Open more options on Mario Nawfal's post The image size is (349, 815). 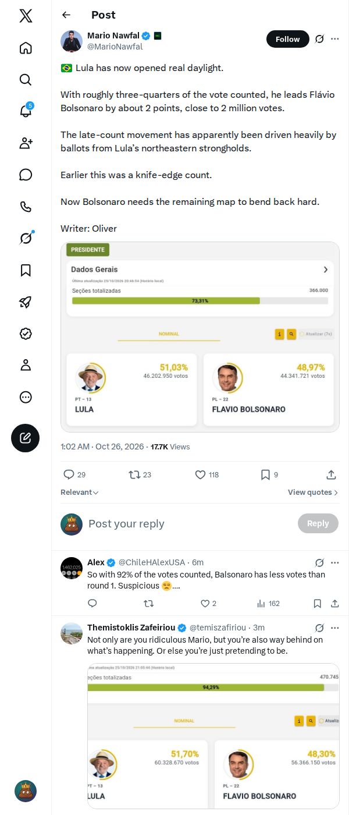[x=335, y=39]
